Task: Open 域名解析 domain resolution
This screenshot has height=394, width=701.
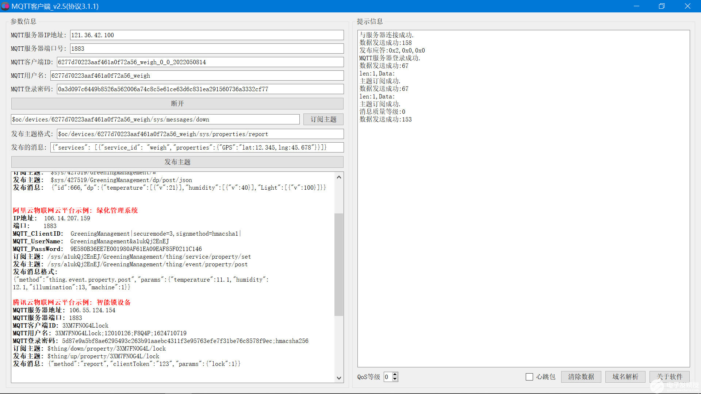Action: (x=625, y=377)
